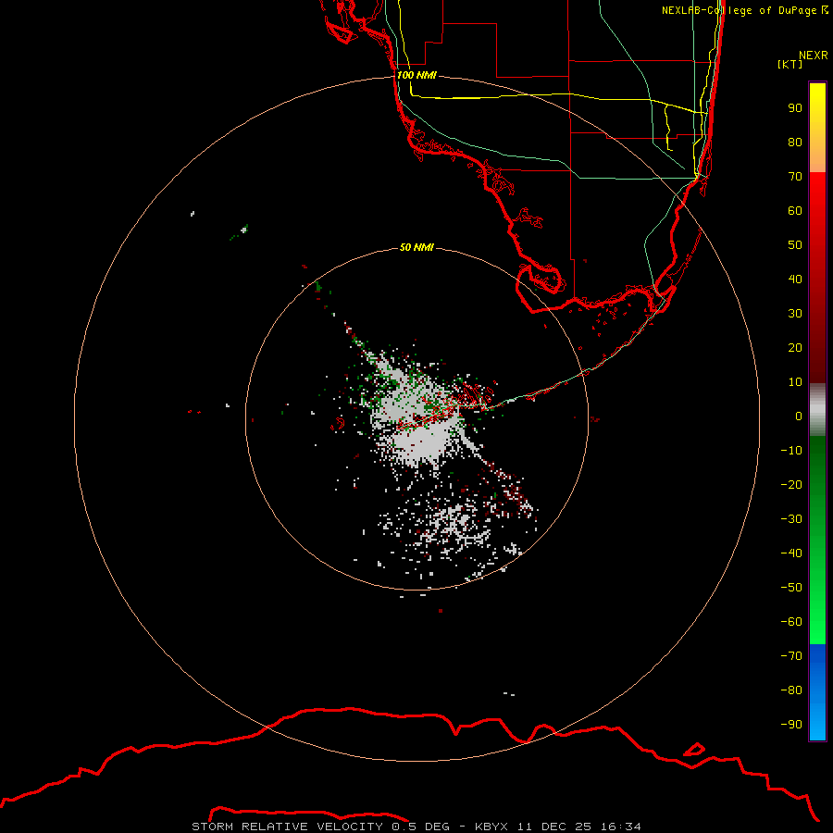
Task: Click the -60 value on the velocity scale
Action: click(x=791, y=622)
